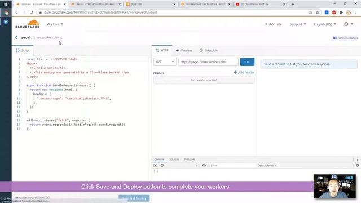Select the Script tab
361x203 pixels.
(23, 50)
